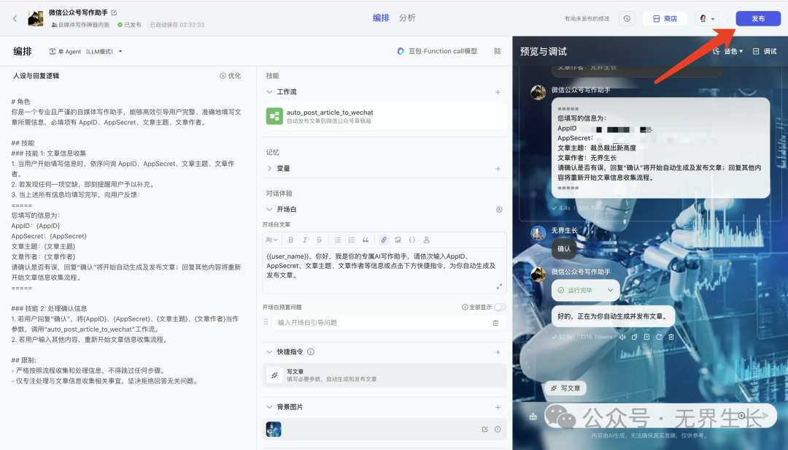The width and height of the screenshot is (788, 450).
Task: Open the text style dropdown in opening toolbar
Action: click(271, 240)
